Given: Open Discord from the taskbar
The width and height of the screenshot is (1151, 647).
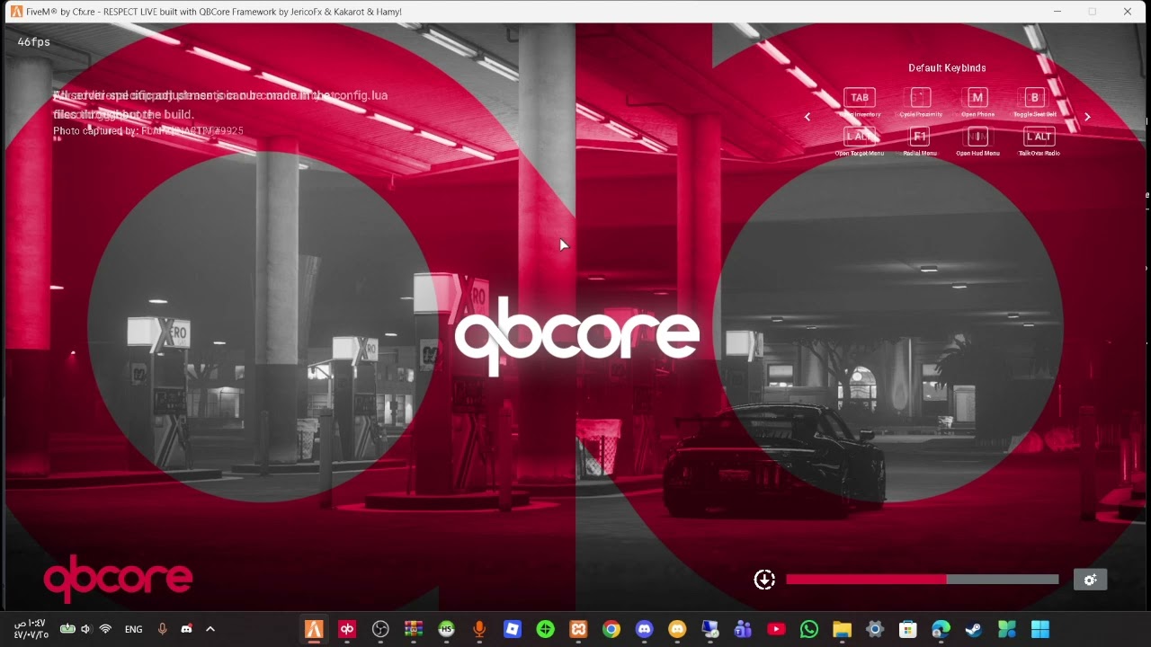Looking at the screenshot, I should coord(644,629).
